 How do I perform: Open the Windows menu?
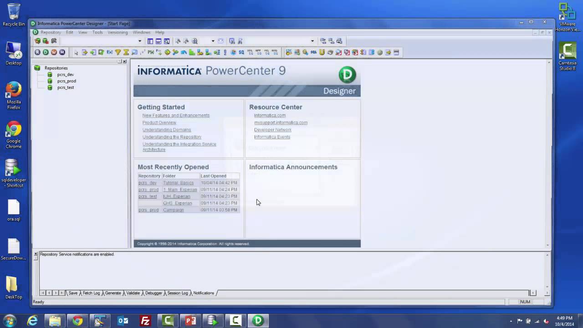point(141,32)
